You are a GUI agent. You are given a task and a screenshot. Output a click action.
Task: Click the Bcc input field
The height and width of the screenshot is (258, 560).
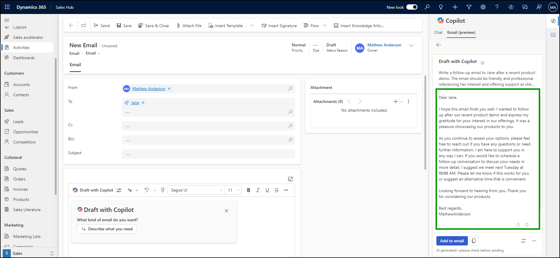(x=208, y=140)
